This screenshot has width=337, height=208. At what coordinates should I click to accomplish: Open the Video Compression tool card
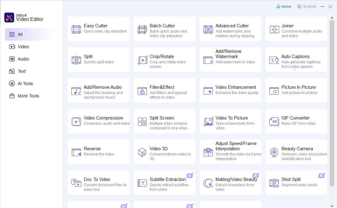click(99, 121)
